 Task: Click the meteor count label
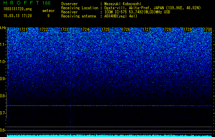[49, 11]
